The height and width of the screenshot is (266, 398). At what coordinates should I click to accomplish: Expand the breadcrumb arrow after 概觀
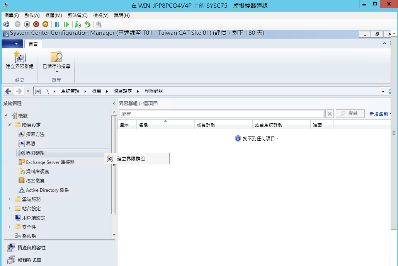click(x=107, y=92)
